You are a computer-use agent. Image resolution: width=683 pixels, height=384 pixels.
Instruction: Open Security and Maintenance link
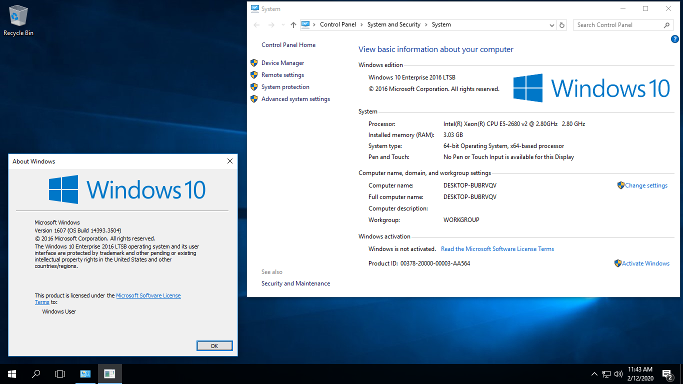(x=295, y=283)
